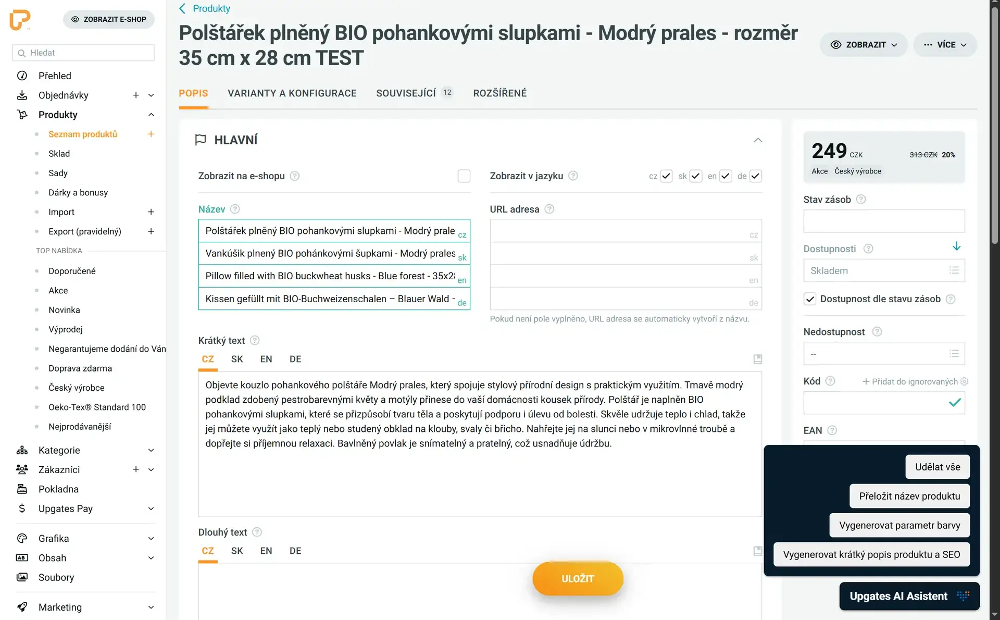This screenshot has width=1000, height=620.
Task: Click the Upgates logo icon
Action: click(20, 20)
